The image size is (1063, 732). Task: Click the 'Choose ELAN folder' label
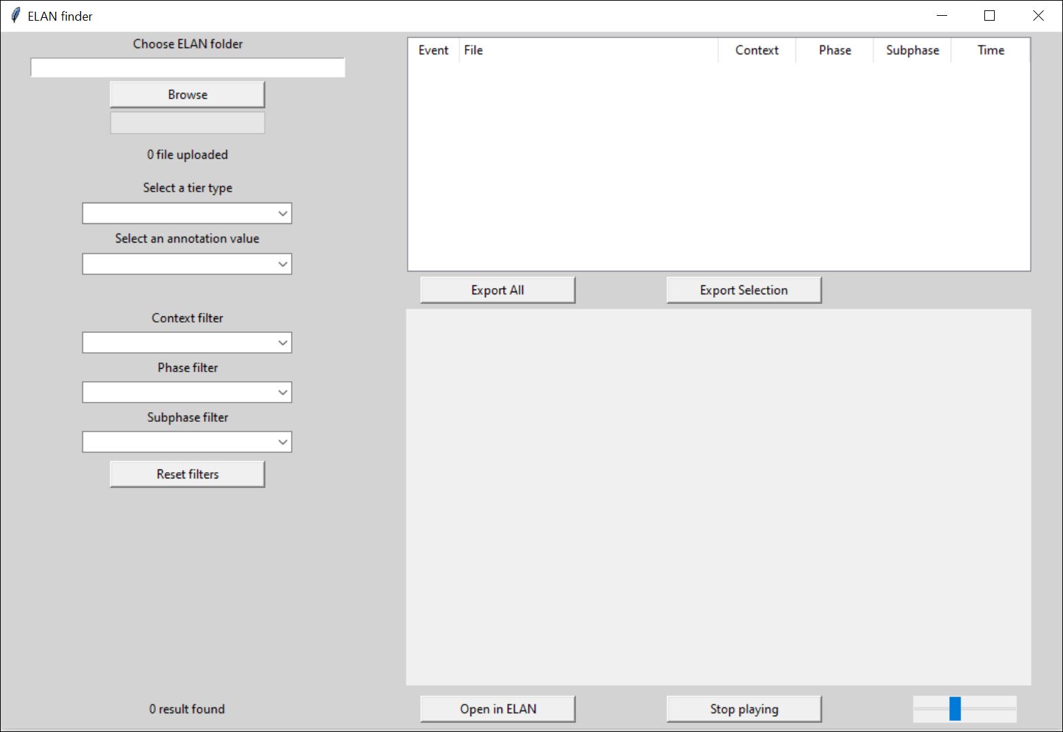point(188,43)
